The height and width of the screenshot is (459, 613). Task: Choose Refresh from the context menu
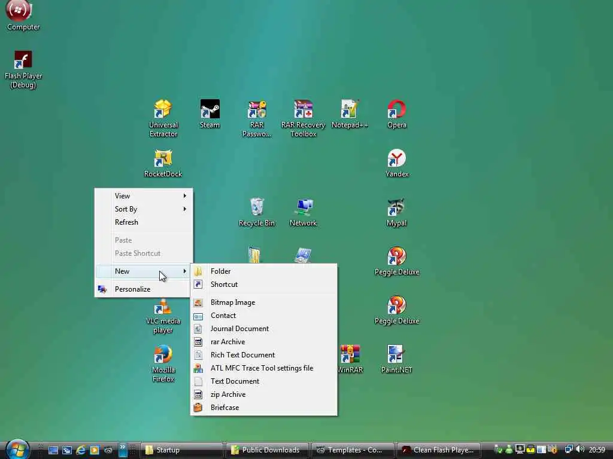coord(144,222)
